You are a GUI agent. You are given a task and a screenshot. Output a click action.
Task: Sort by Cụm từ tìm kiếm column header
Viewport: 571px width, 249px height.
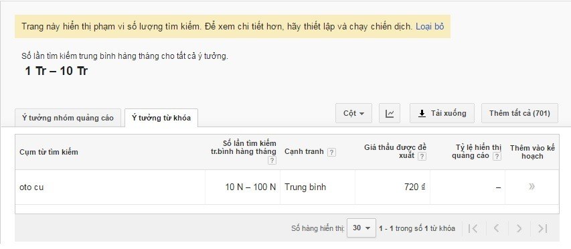click(49, 152)
